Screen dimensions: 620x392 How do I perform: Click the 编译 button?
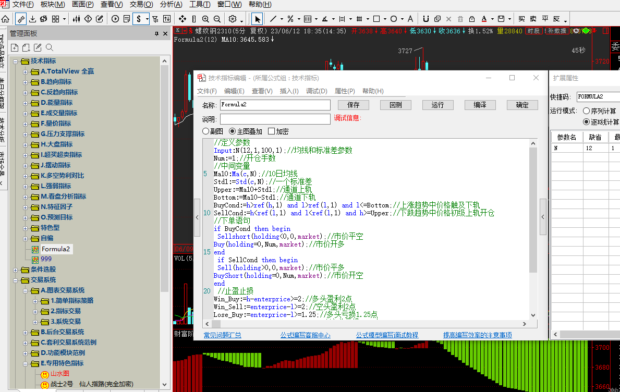(480, 105)
